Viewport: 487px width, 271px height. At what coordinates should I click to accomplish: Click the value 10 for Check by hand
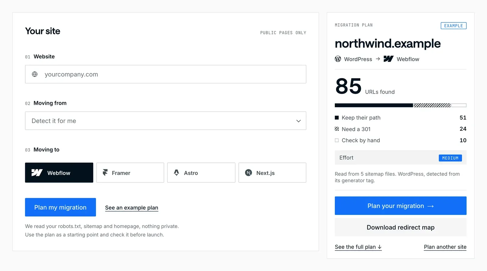pyautogui.click(x=463, y=140)
